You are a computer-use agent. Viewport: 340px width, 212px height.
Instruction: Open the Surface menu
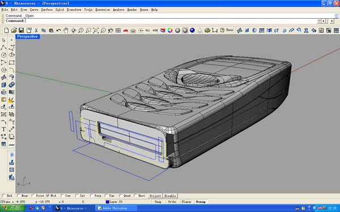47,10
